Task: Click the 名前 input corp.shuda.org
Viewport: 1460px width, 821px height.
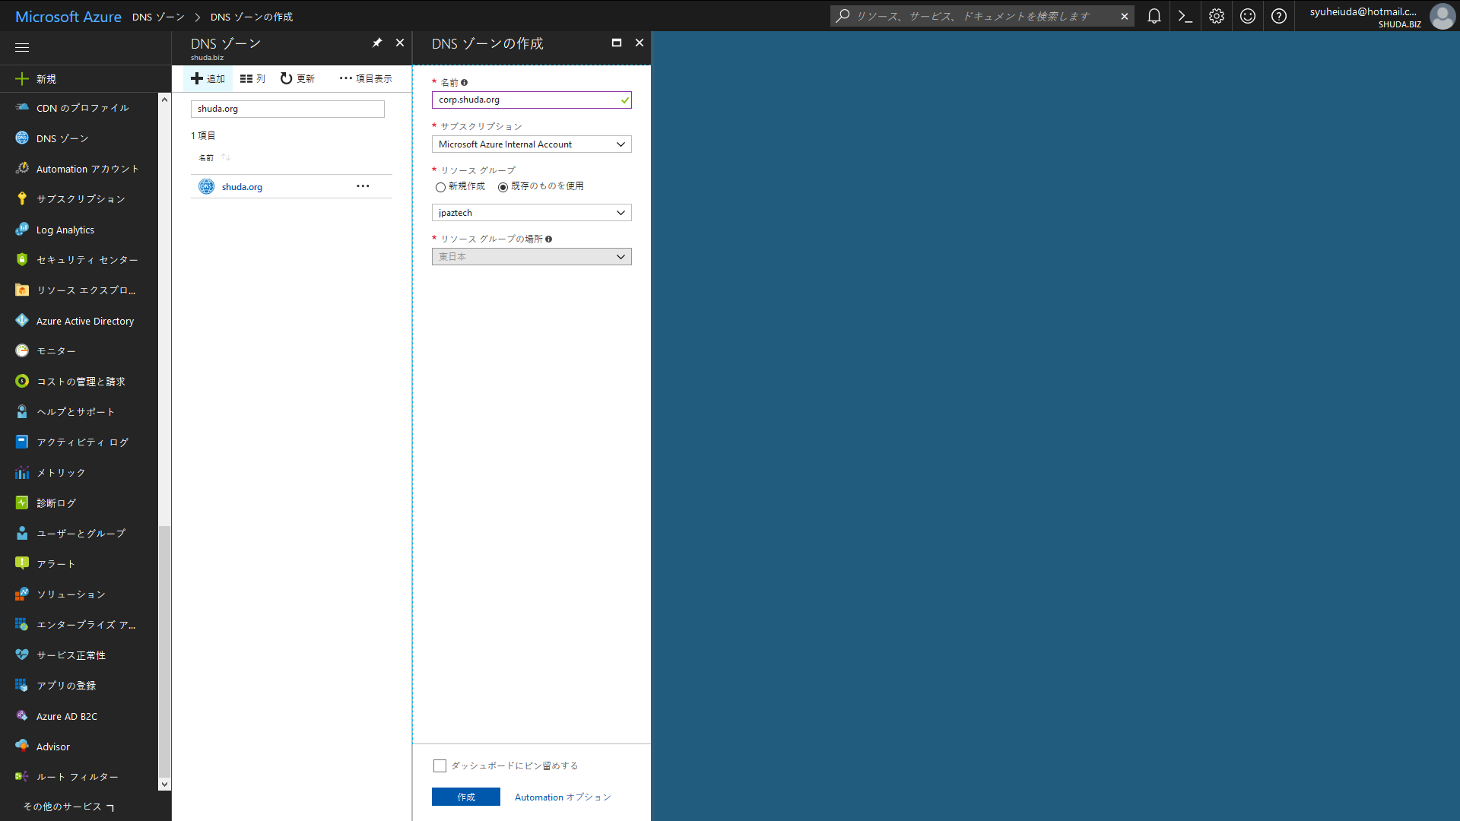Action: pos(532,100)
